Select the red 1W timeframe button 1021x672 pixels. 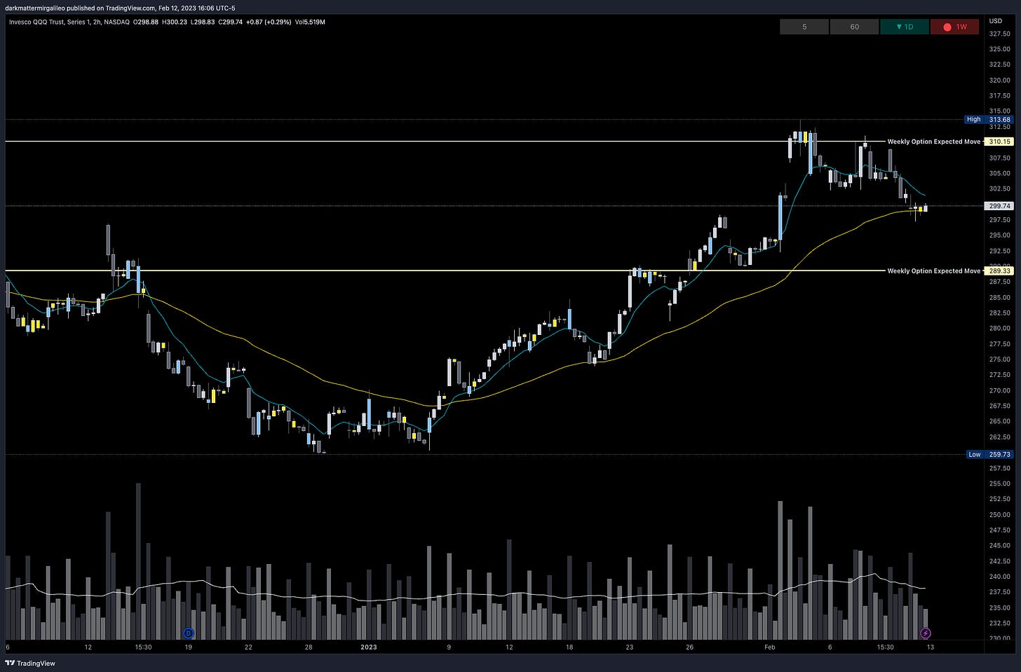coord(954,27)
